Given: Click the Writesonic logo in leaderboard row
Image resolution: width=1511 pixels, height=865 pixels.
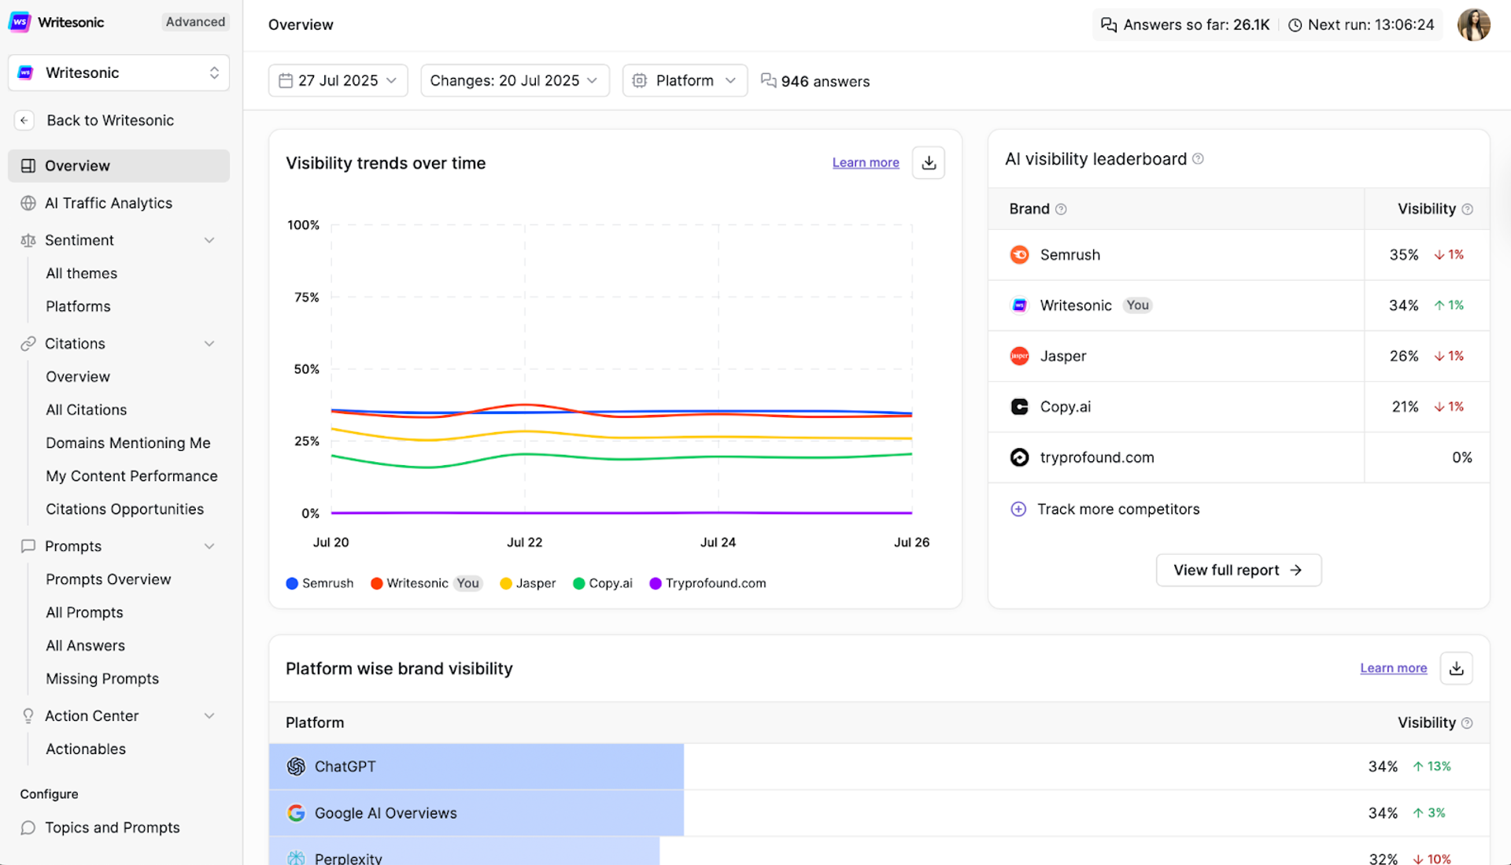Looking at the screenshot, I should (x=1019, y=305).
